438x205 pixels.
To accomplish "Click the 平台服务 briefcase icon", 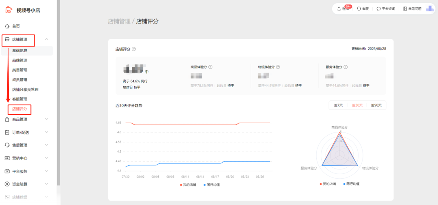I will click(8, 171).
